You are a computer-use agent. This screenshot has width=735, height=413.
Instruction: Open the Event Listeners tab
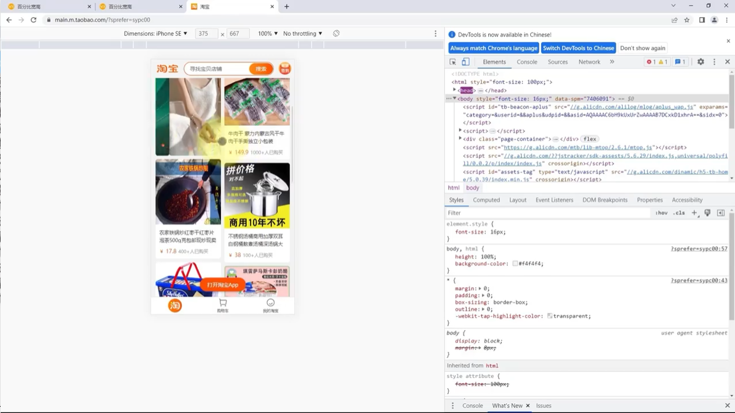click(554, 200)
